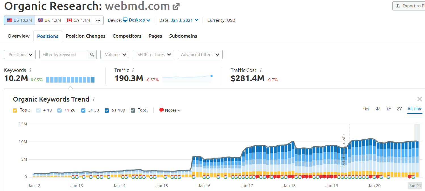Click the Database growth chart marker
Viewport: 425px width, 191px height.
pos(344,150)
